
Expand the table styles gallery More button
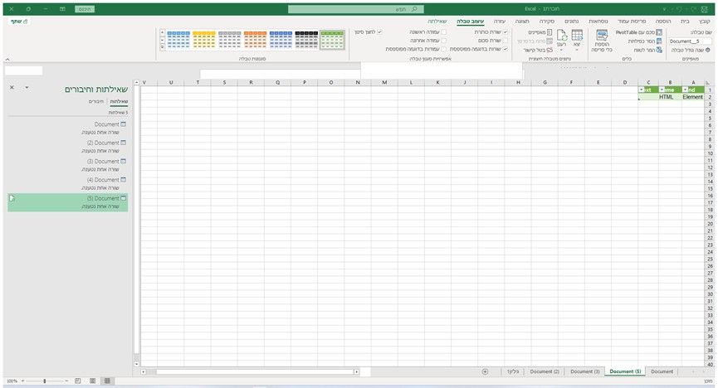click(x=162, y=46)
